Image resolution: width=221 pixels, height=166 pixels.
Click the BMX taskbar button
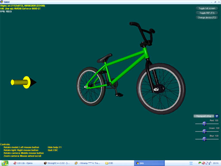(x=150, y=163)
